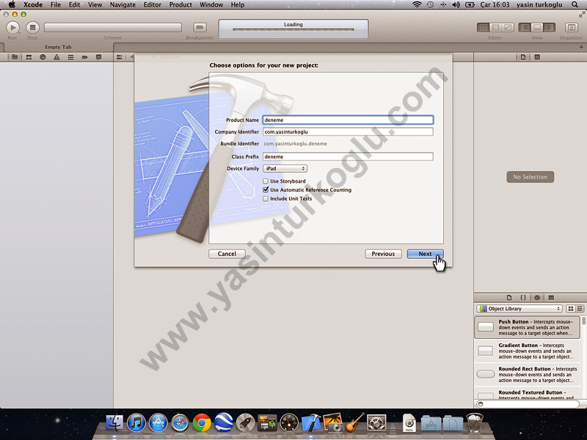This screenshot has height=440, width=587.
Task: Open System Preferences from the Dock
Action: pyautogui.click(x=376, y=423)
